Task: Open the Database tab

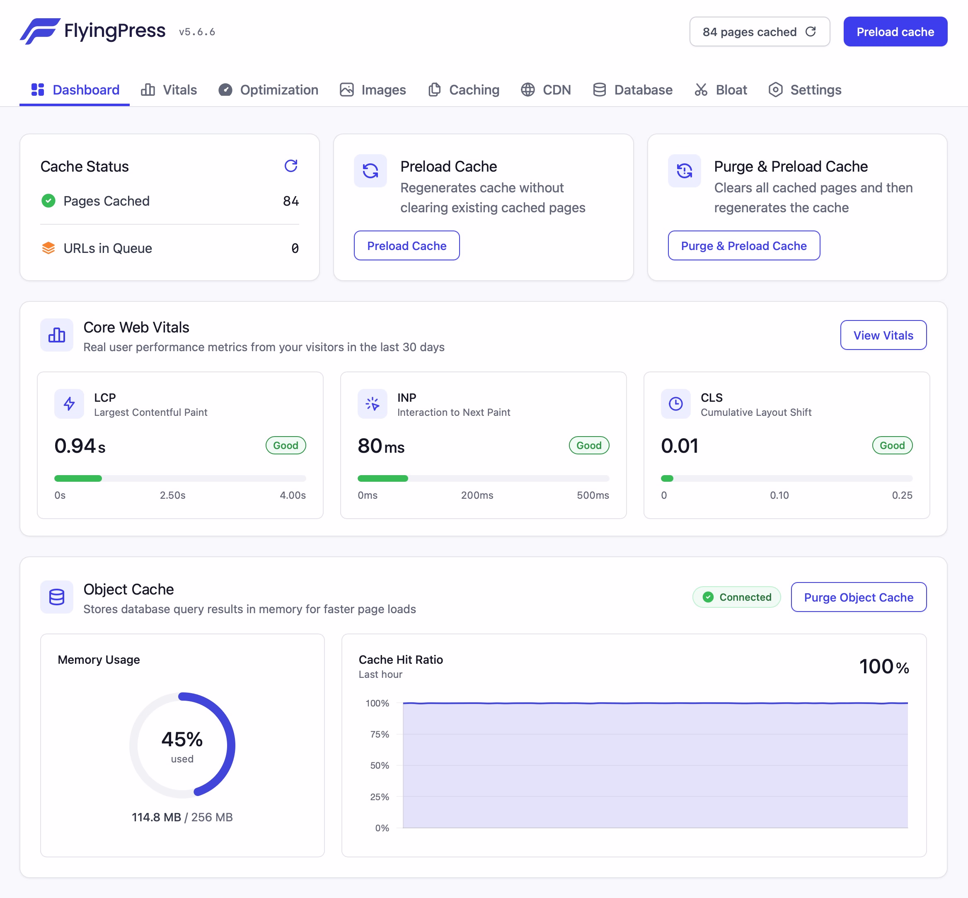Action: coord(632,90)
